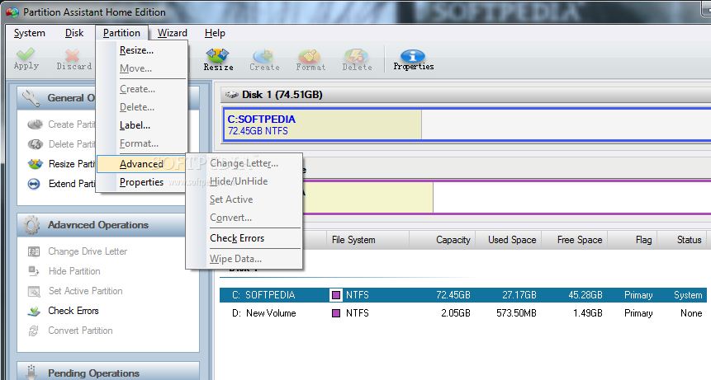Click the Convert Partition sidebar icon
Screen dimensions: 711x380
click(x=34, y=331)
